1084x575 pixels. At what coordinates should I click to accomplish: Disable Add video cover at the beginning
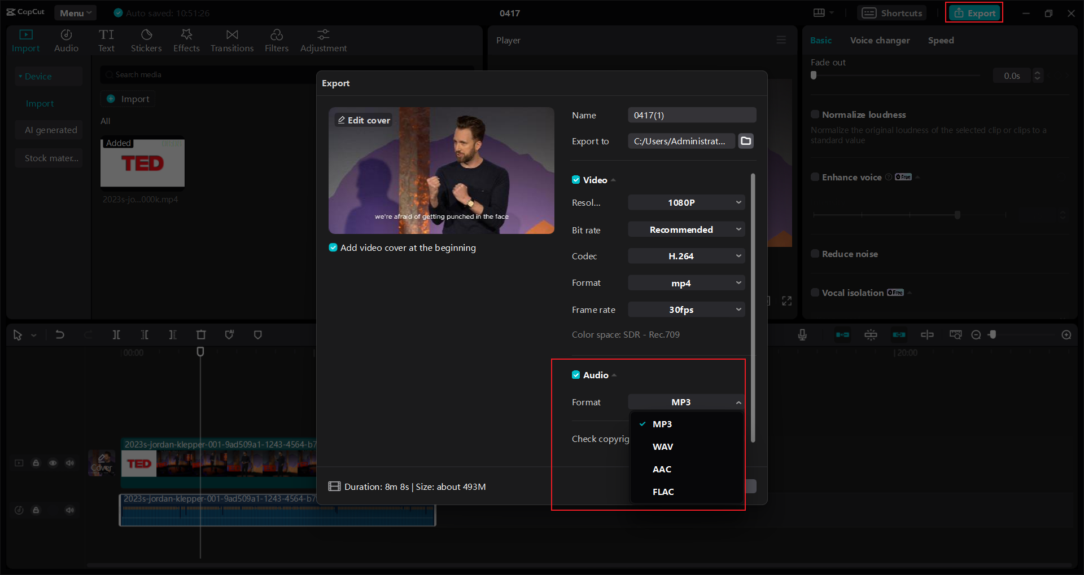(x=333, y=247)
